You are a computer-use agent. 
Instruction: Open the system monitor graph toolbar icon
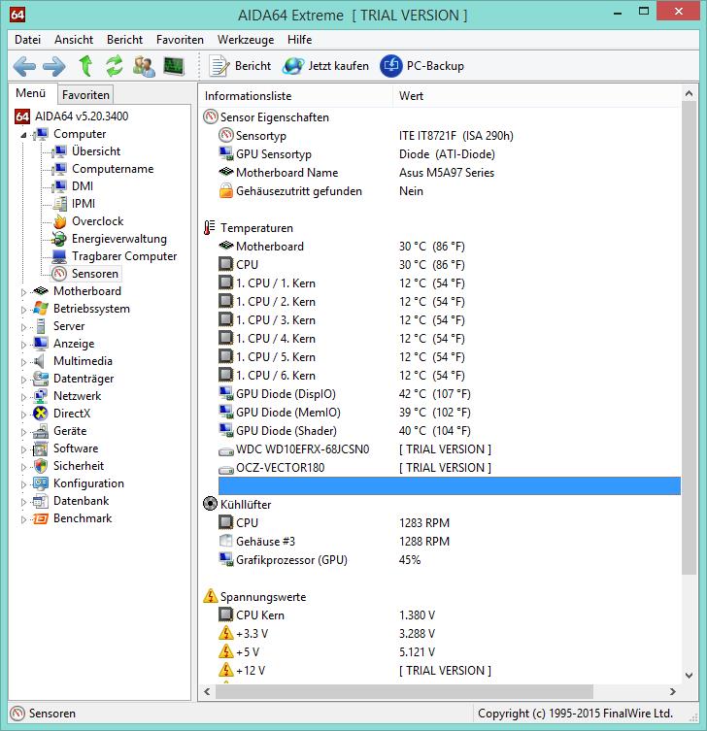[x=174, y=66]
